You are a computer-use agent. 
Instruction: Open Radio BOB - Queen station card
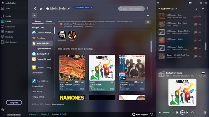click(x=132, y=73)
